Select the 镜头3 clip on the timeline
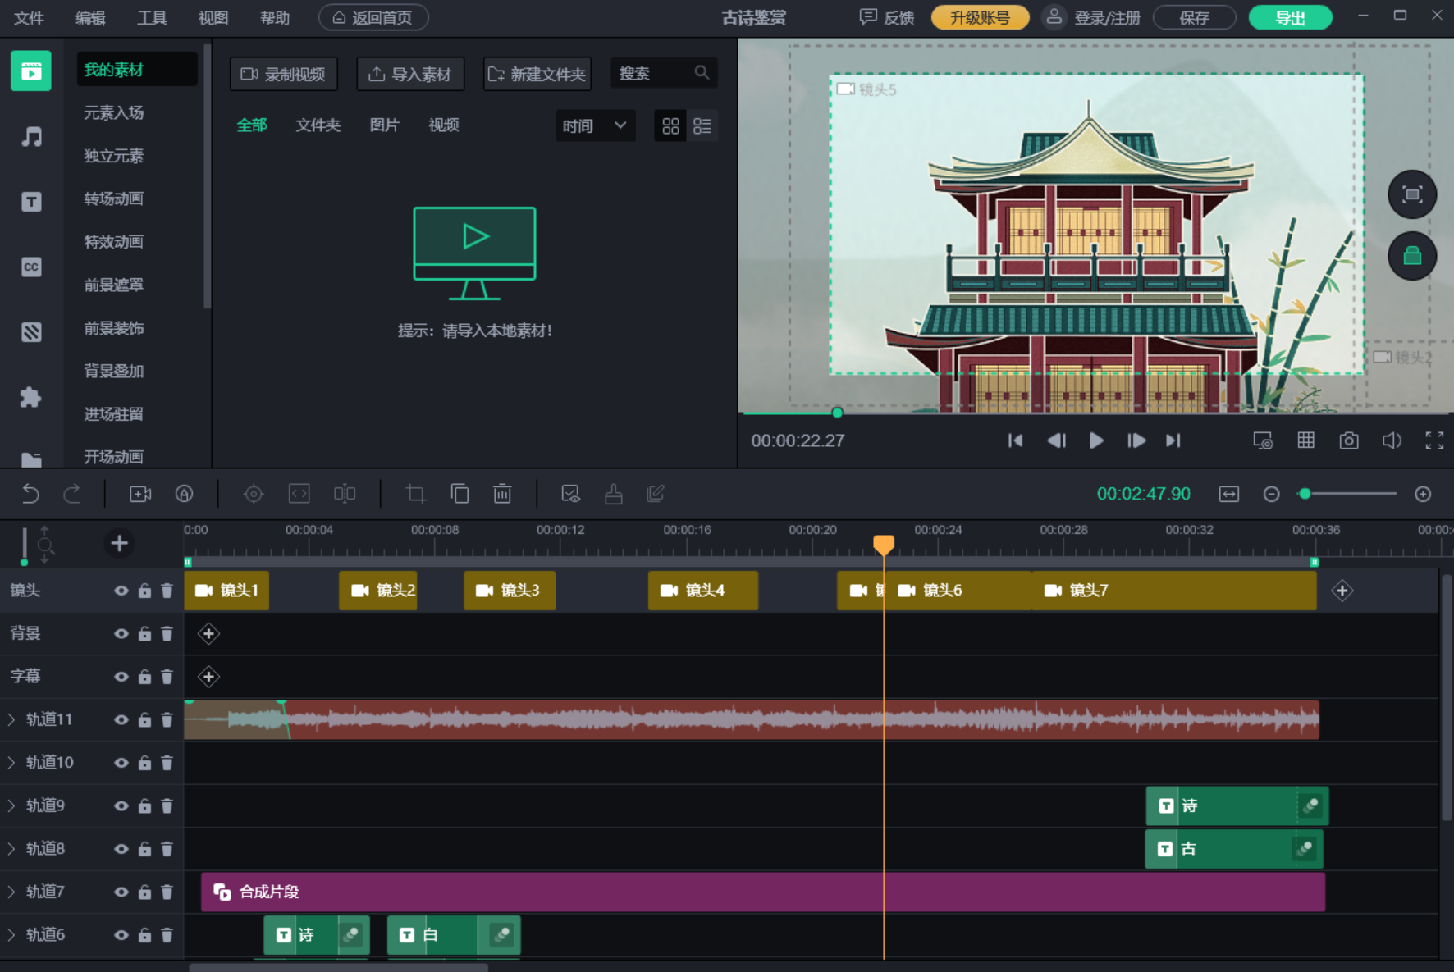This screenshot has height=972, width=1454. click(509, 590)
